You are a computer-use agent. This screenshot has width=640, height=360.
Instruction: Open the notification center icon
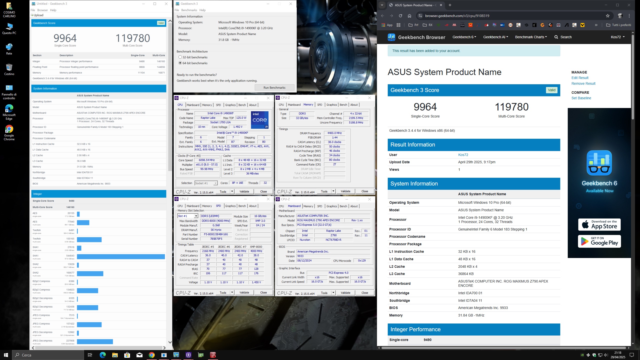coord(632,355)
